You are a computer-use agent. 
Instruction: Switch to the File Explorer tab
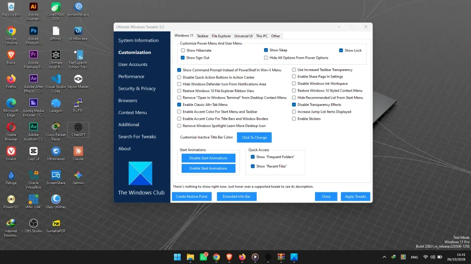221,36
